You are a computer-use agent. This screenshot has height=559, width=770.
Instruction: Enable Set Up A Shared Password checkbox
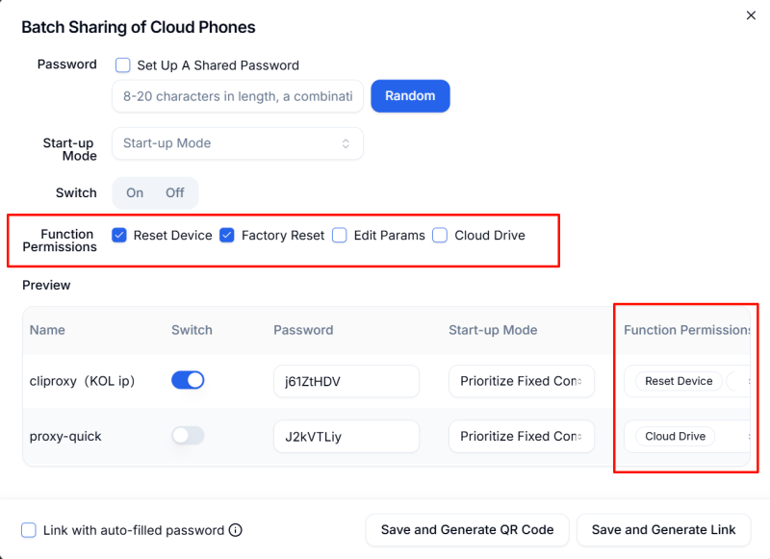point(123,65)
